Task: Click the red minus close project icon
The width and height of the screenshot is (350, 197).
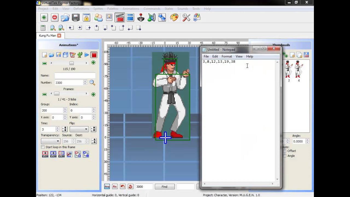Action: [54, 18]
